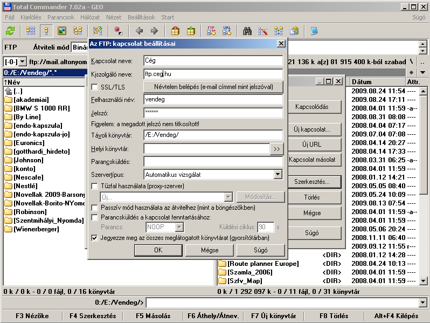Click the F5 Másolás function button
Screen dimensions: 430x323
point(153,316)
